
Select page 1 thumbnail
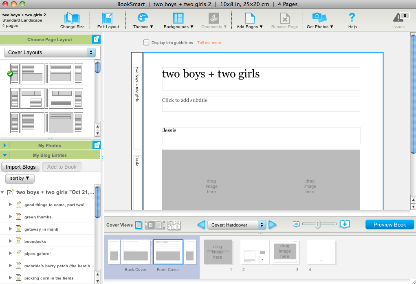pyautogui.click(x=218, y=252)
